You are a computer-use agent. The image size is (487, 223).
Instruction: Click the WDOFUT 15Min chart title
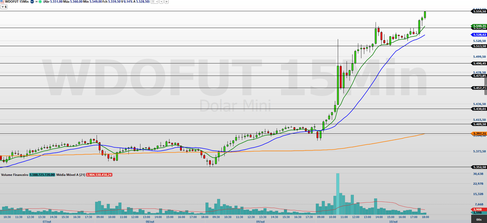click(17, 2)
